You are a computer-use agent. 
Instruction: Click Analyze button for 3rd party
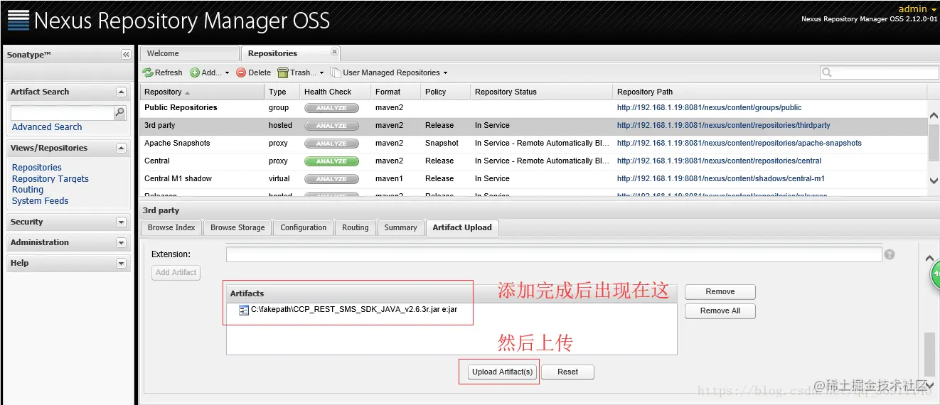pos(331,126)
